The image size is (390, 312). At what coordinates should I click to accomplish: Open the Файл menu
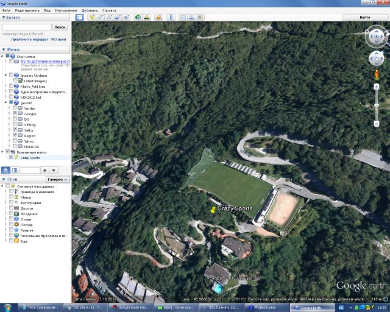pyautogui.click(x=6, y=10)
